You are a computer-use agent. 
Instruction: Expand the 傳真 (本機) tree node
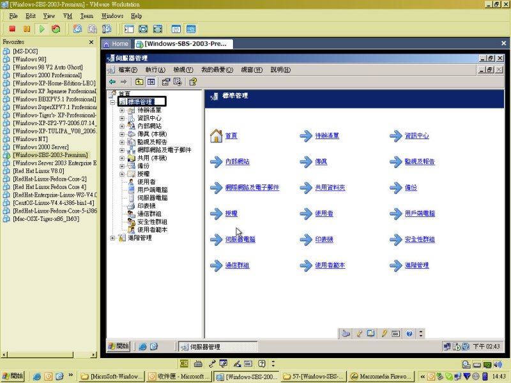(x=122, y=134)
